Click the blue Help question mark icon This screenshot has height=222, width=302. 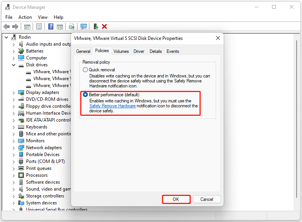[51, 26]
